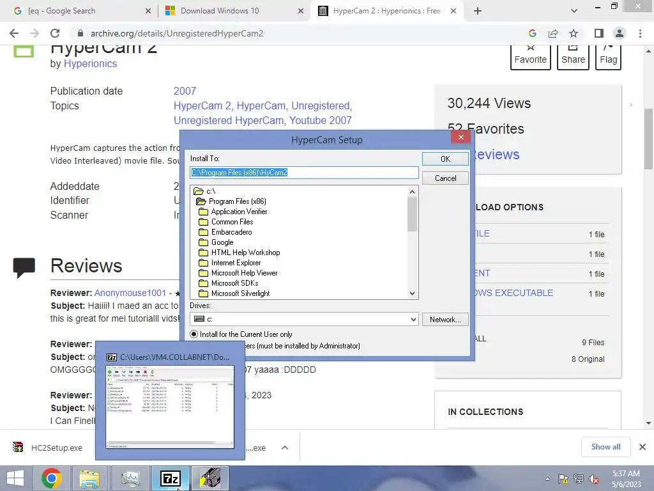The height and width of the screenshot is (491, 654).
Task: Click OK in HyperCam Setup dialog
Action: tap(445, 159)
